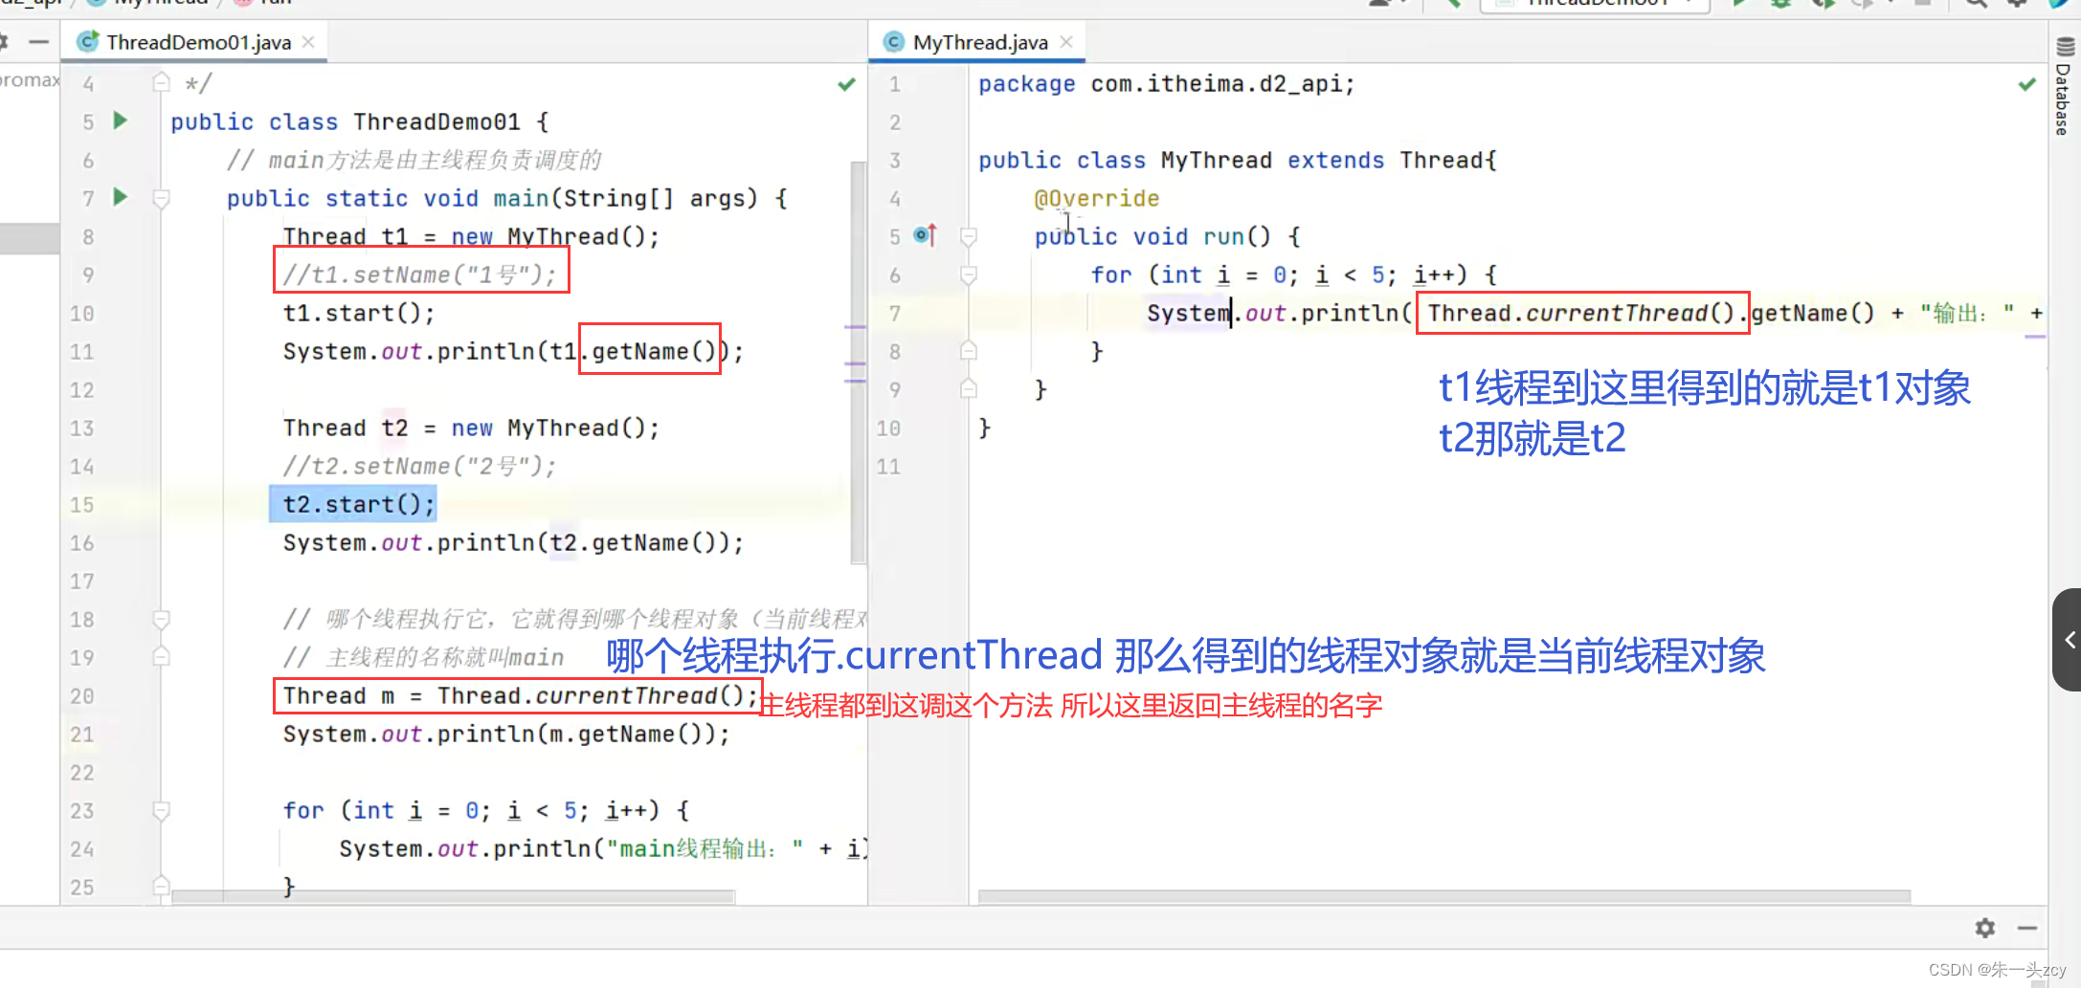Screen dimensions: 2081x988
Task: Hide the bottom tool panel
Action: tap(2027, 928)
